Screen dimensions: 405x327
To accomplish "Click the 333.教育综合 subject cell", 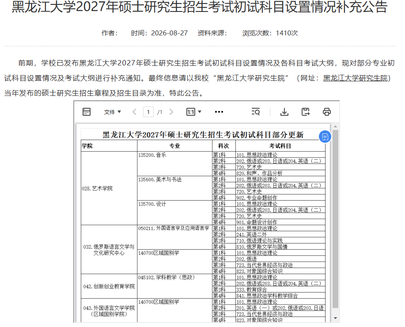I will pos(280,289).
